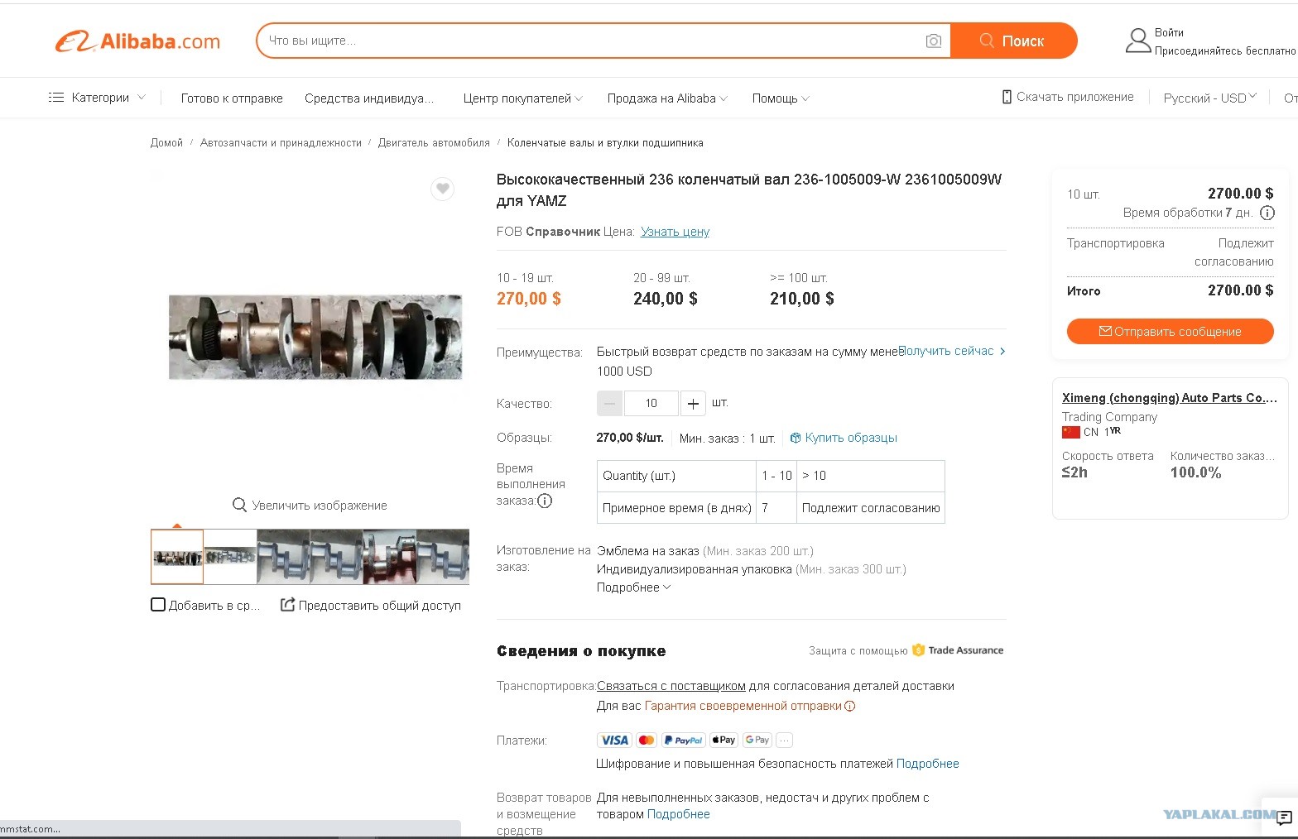Click the info icon after on-time shipping guarantee

850,706
